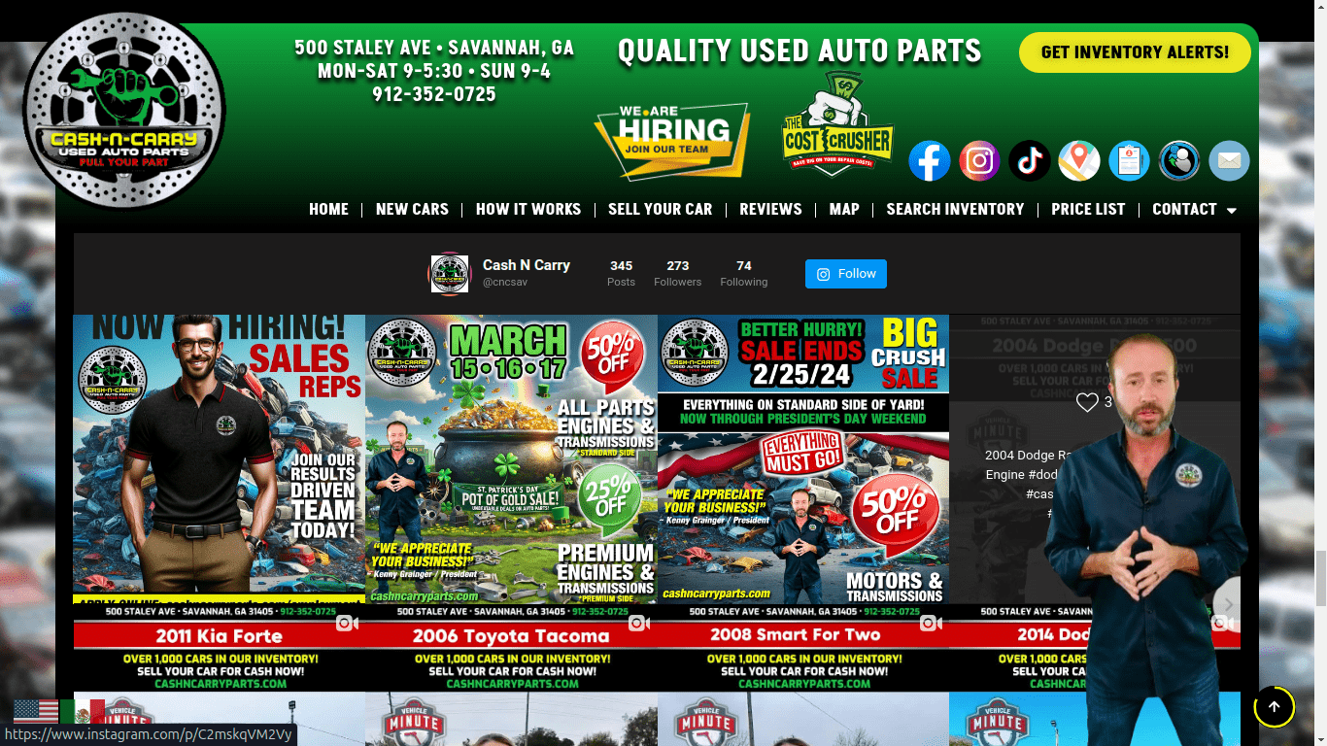Open the Price List menu item
The image size is (1327, 746).
click(x=1088, y=209)
